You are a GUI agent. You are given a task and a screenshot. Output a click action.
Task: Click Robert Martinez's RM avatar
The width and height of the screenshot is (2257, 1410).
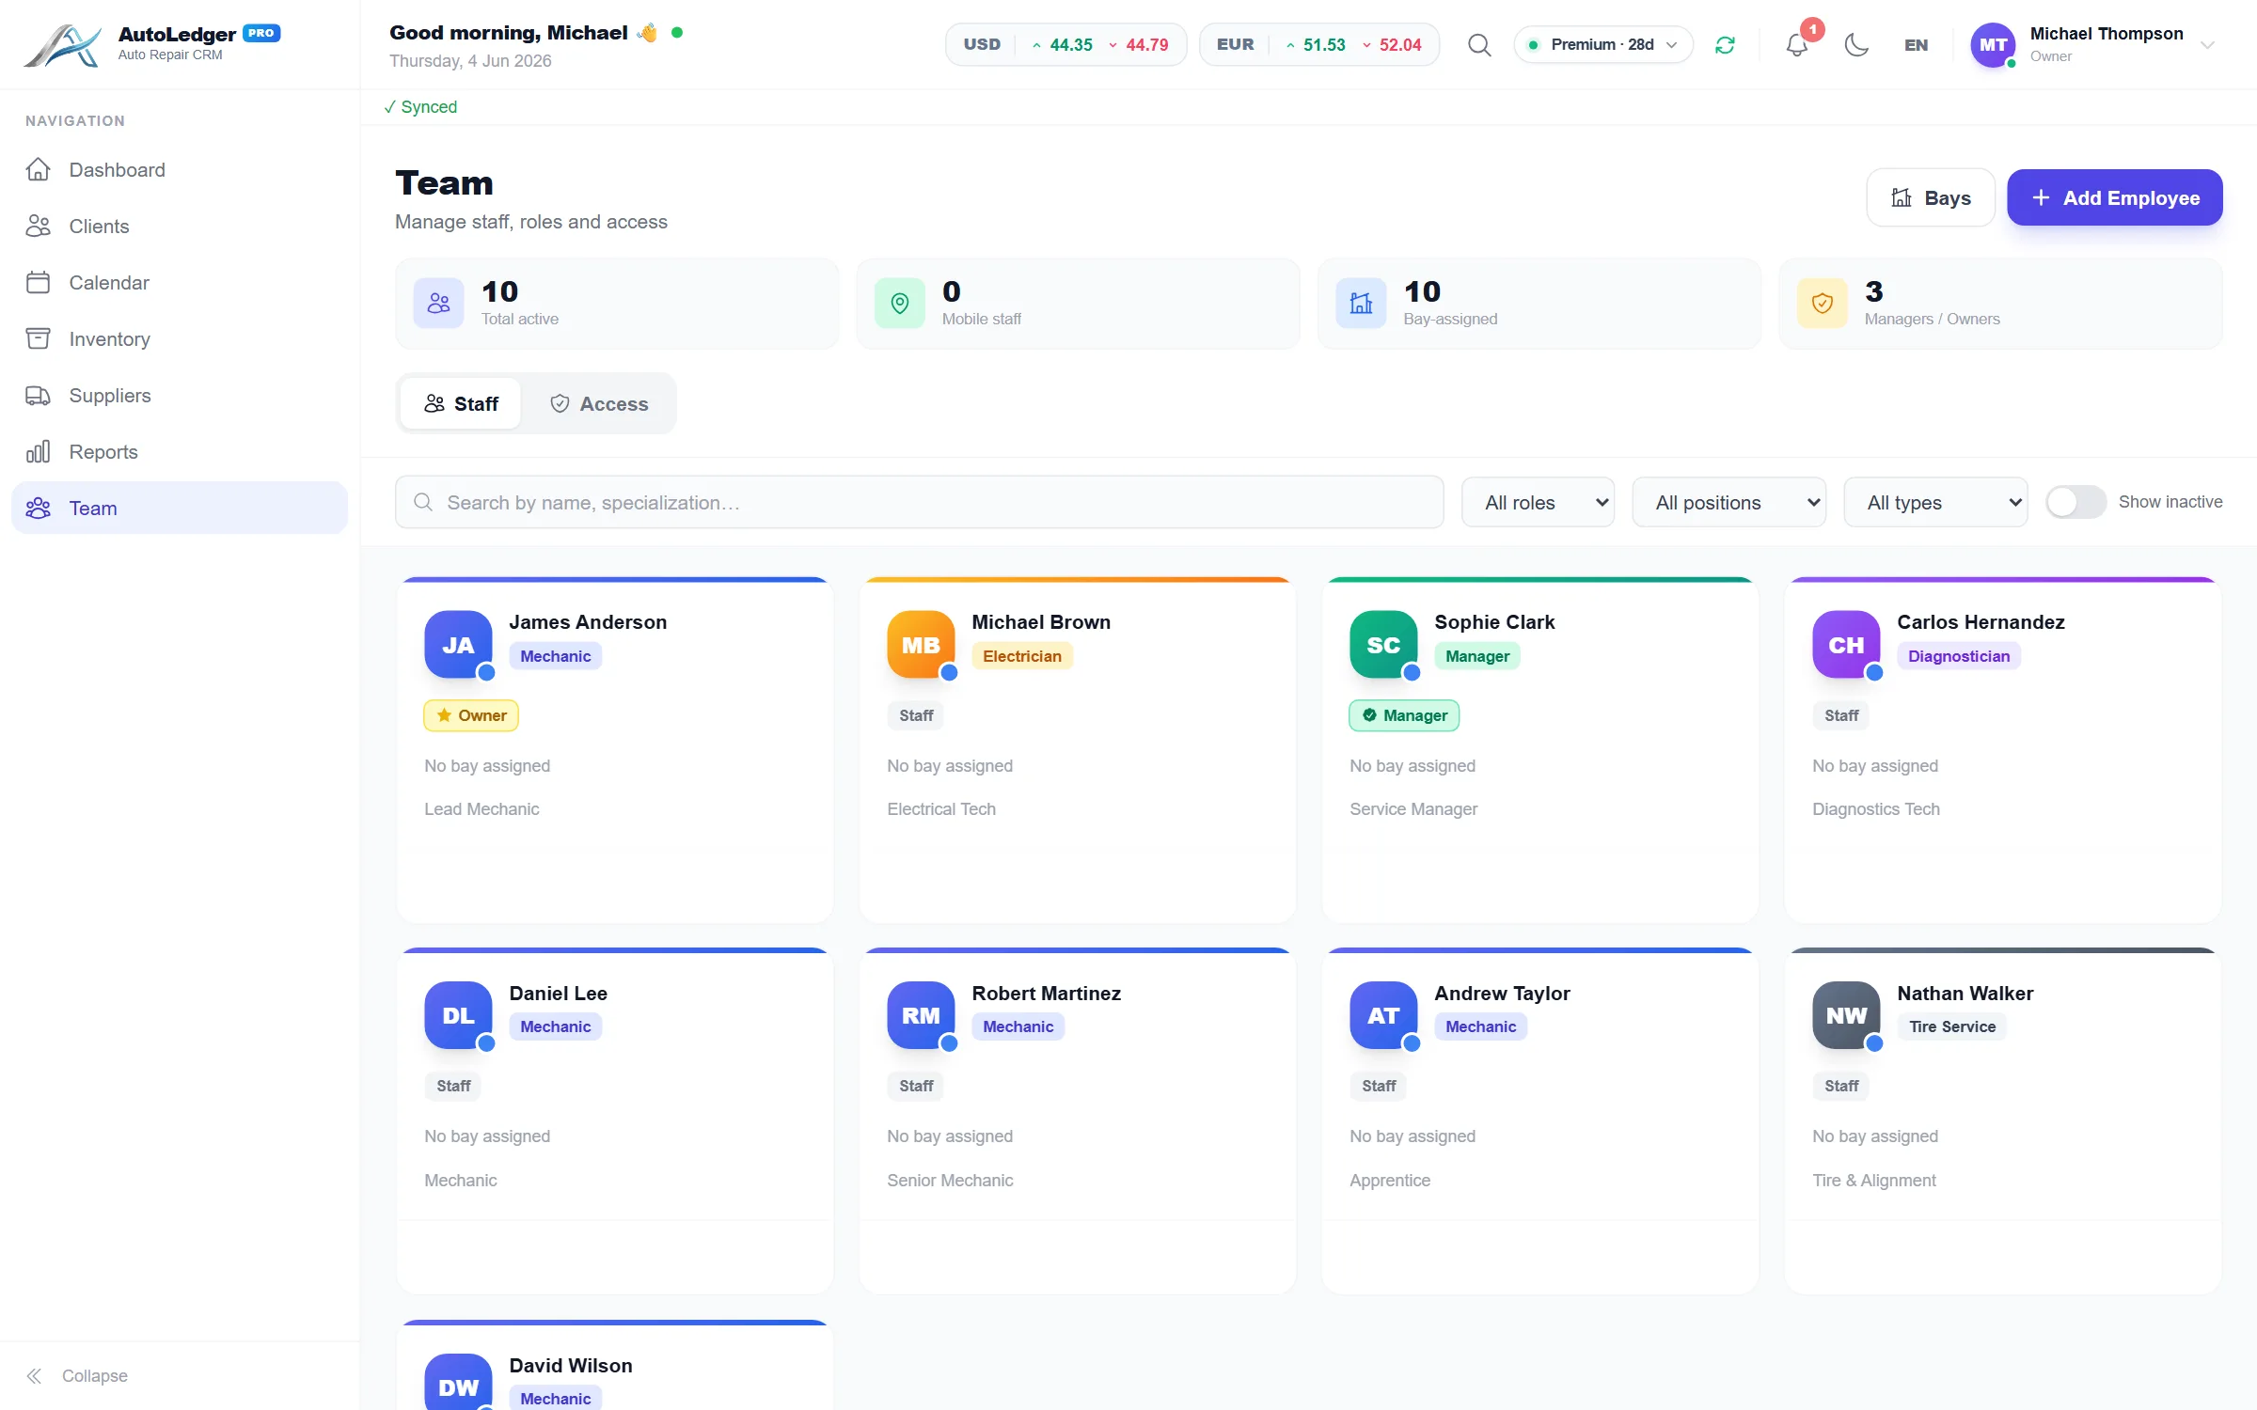[x=921, y=1015]
